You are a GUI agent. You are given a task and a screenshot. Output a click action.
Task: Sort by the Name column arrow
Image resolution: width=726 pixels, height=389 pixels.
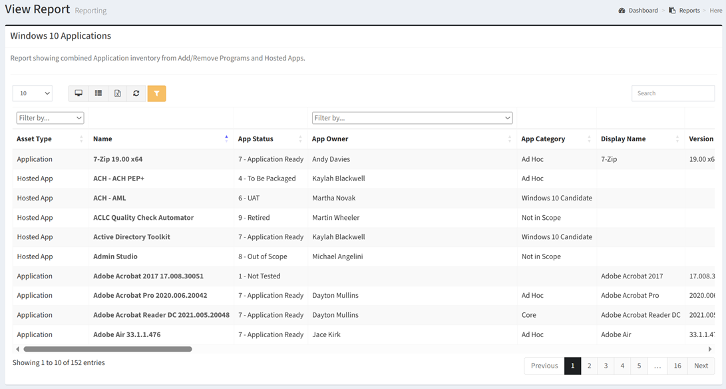[x=226, y=139]
